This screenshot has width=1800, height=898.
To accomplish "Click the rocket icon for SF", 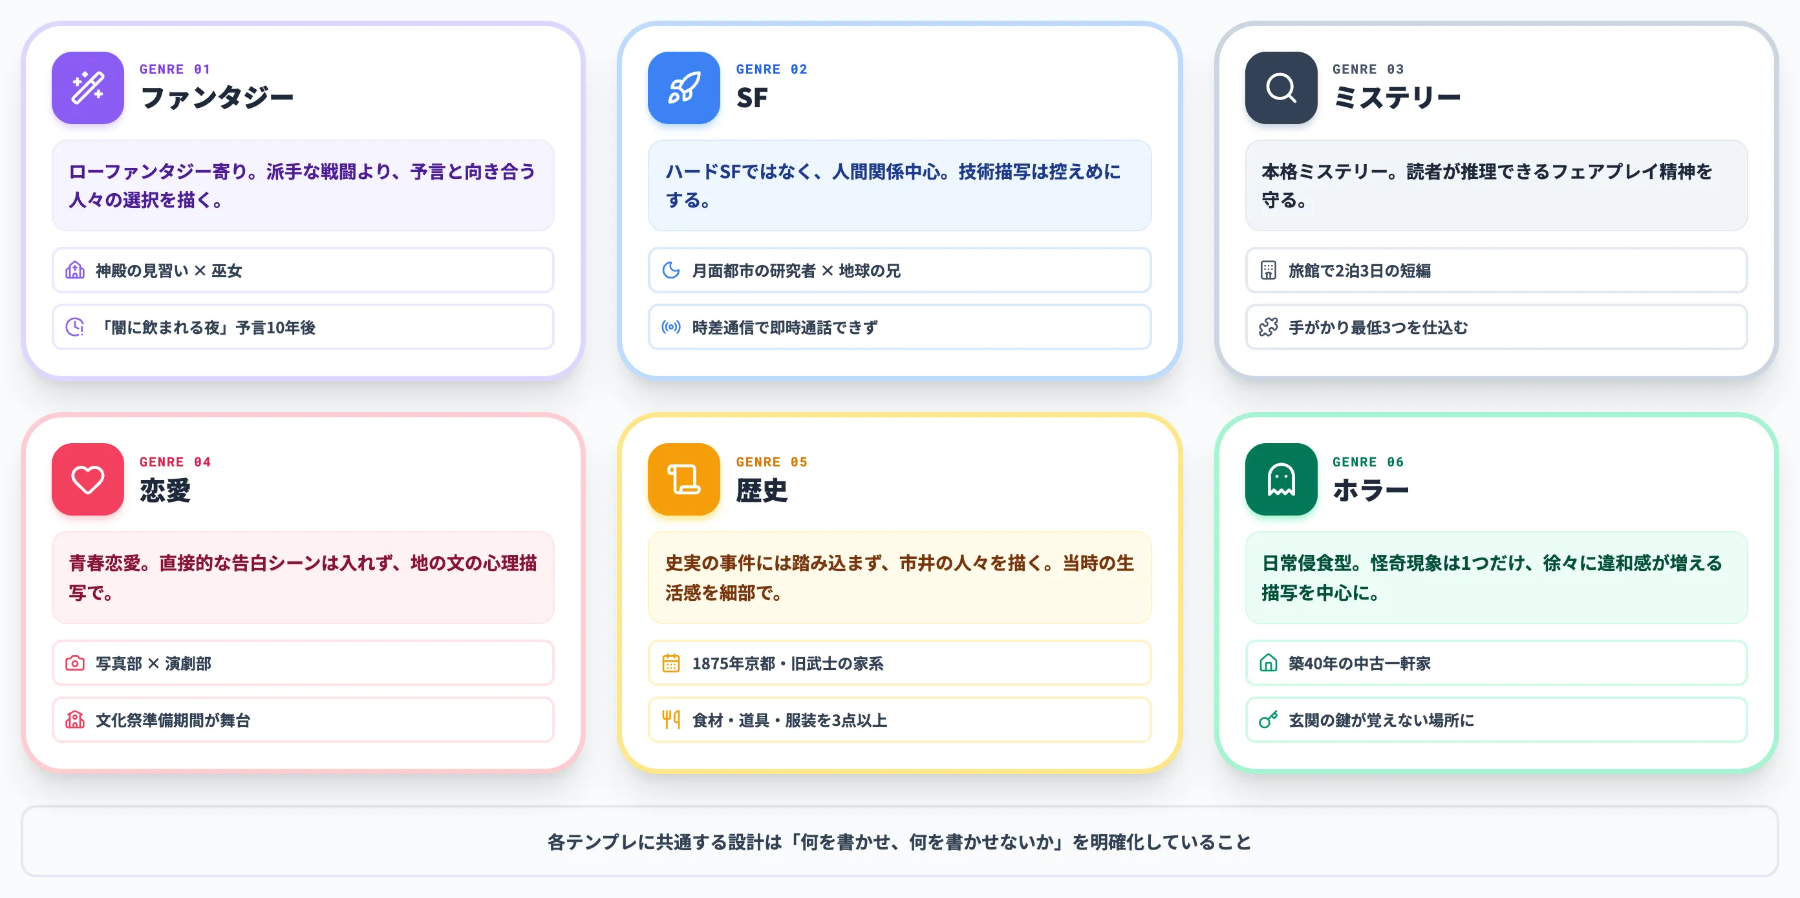I will (683, 87).
